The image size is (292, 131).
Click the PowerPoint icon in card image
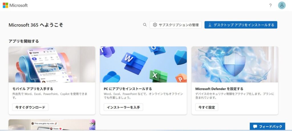coord(181,78)
